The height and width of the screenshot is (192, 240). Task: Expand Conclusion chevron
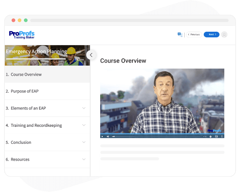84,142
